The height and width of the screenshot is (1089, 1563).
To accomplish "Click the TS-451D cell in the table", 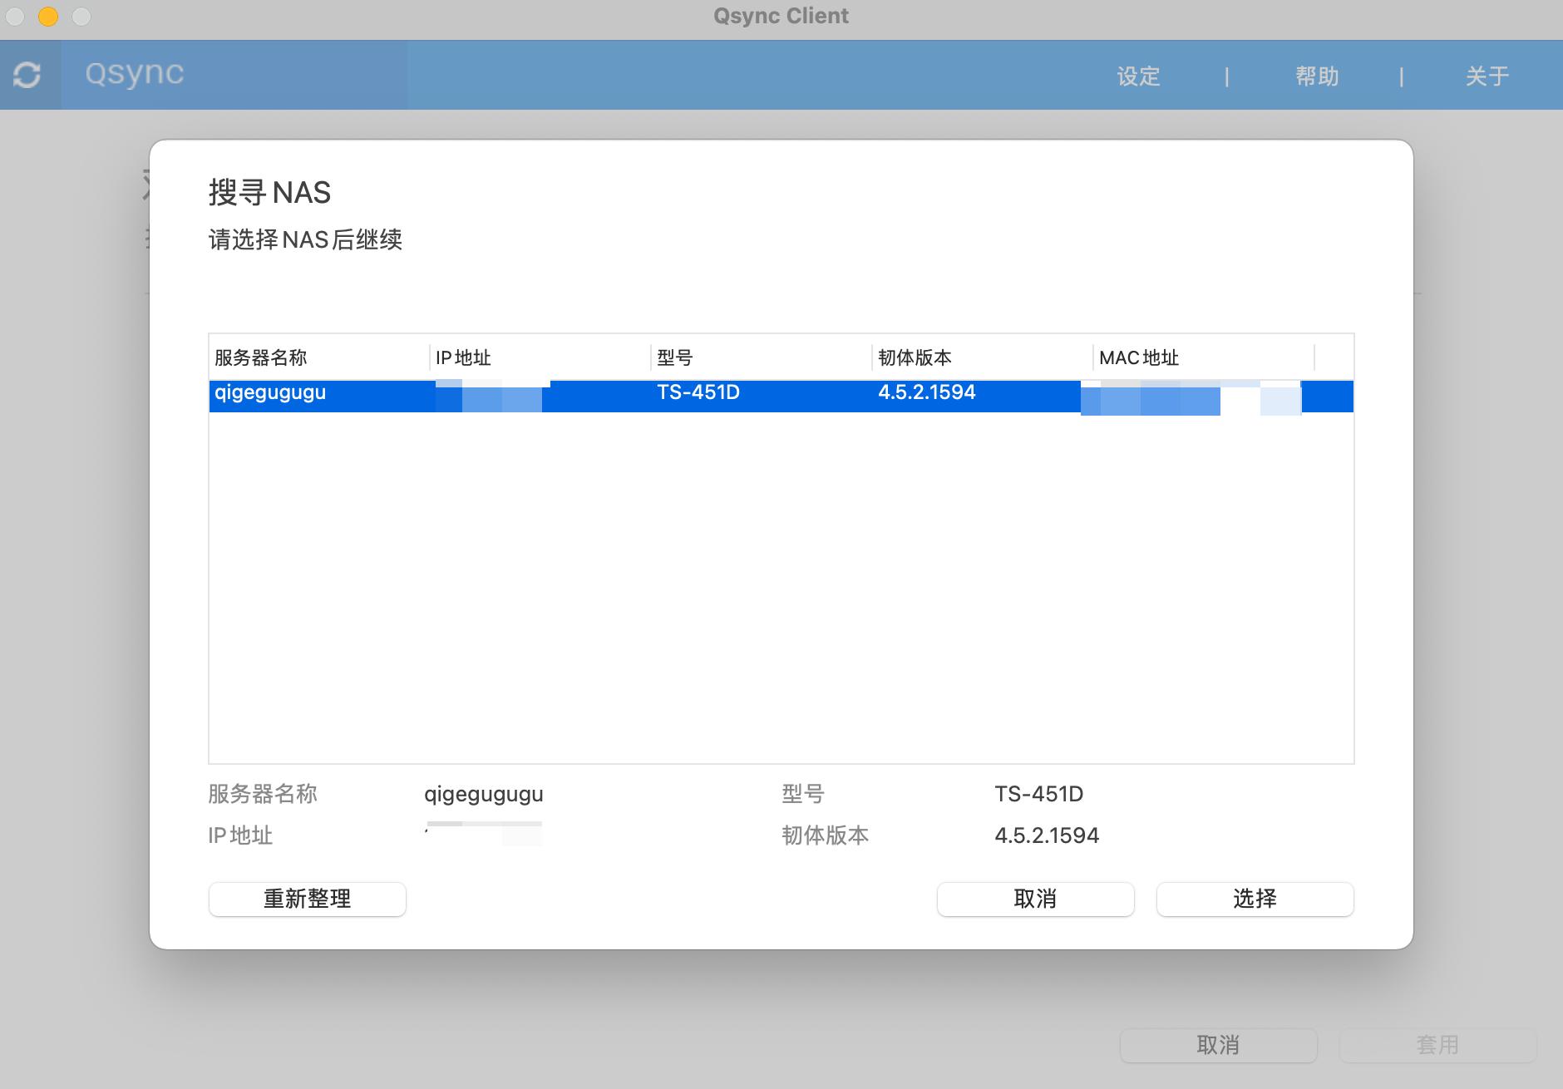I will [698, 392].
